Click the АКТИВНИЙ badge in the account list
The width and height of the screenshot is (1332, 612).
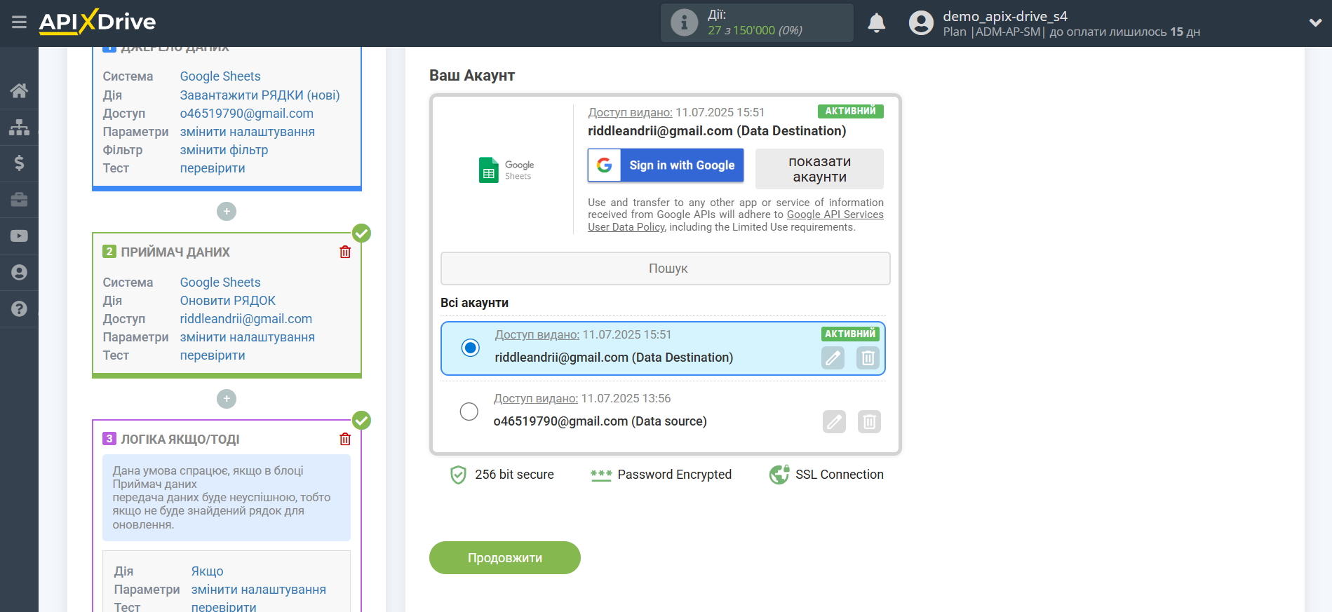coord(850,334)
